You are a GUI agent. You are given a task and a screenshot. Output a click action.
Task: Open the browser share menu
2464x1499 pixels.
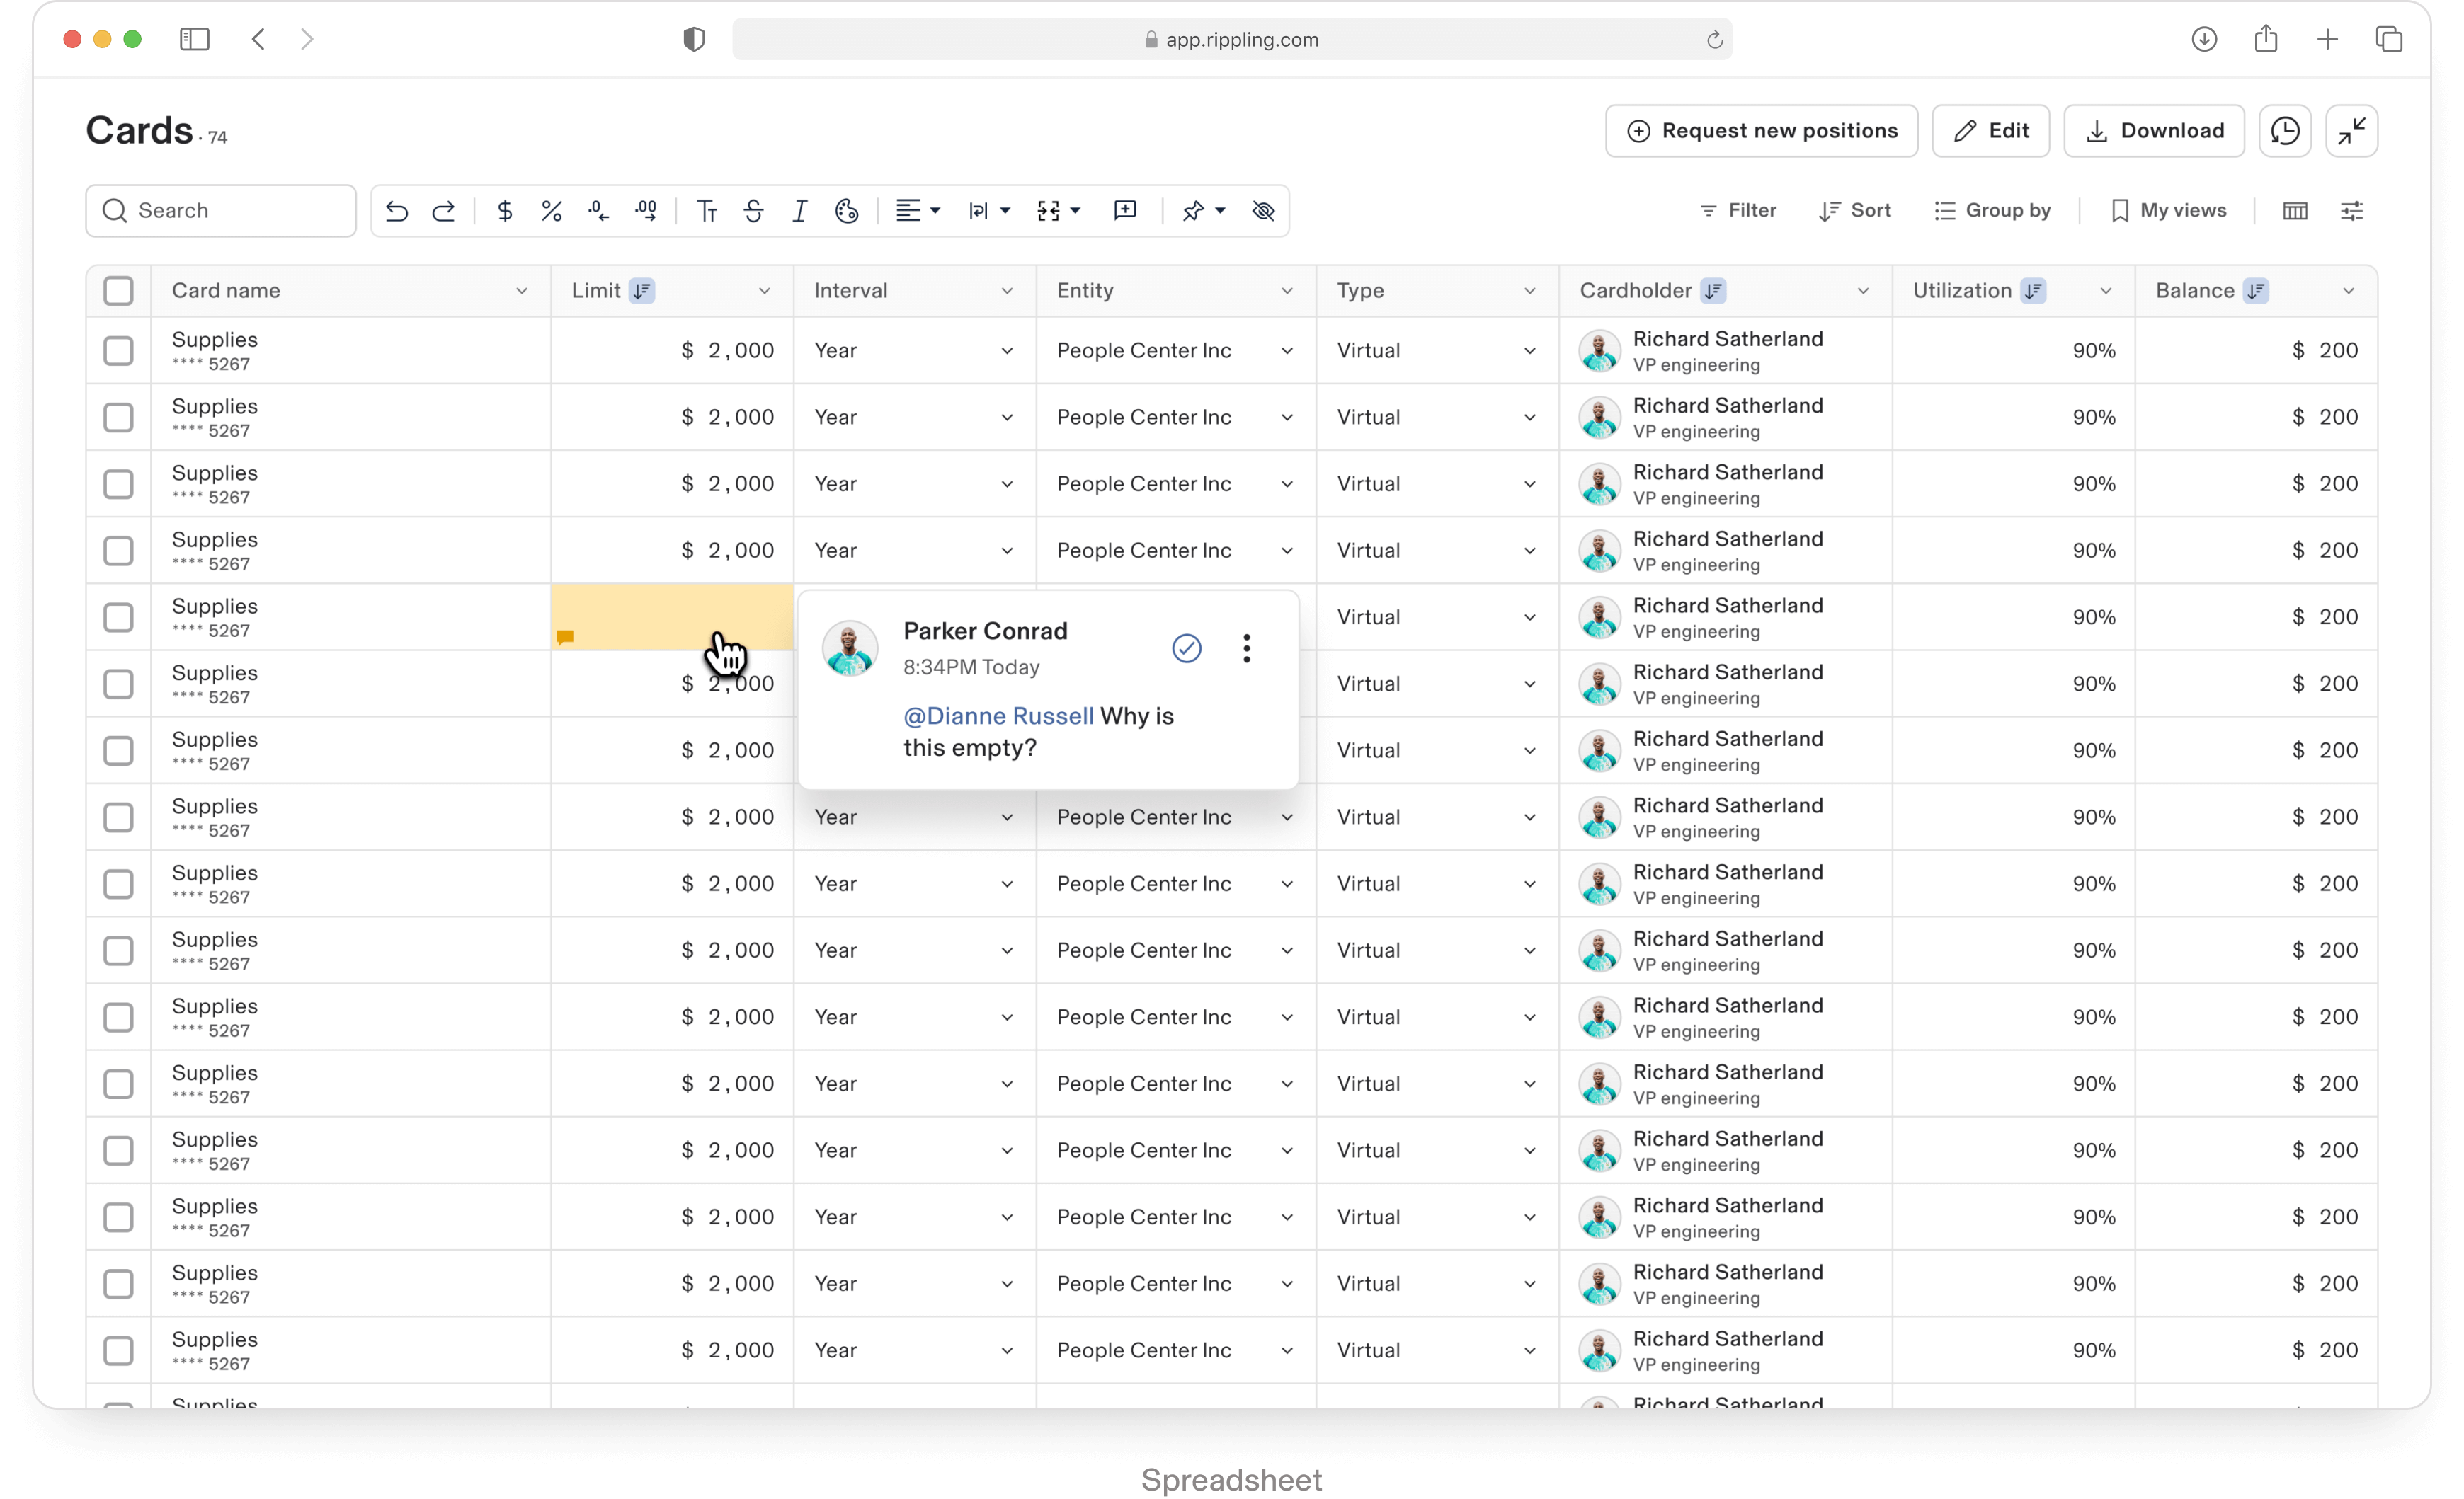click(x=2266, y=39)
